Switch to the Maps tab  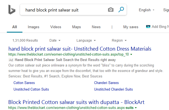(x=76, y=27)
